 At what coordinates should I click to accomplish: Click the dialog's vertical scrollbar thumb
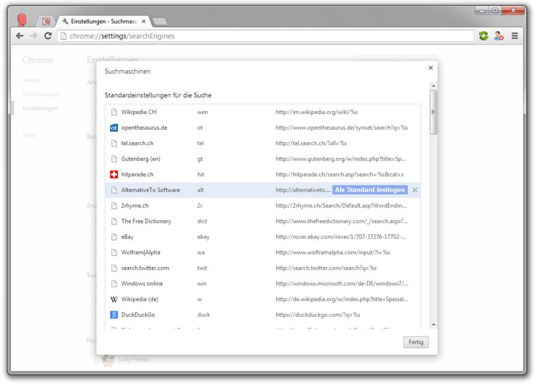433,112
